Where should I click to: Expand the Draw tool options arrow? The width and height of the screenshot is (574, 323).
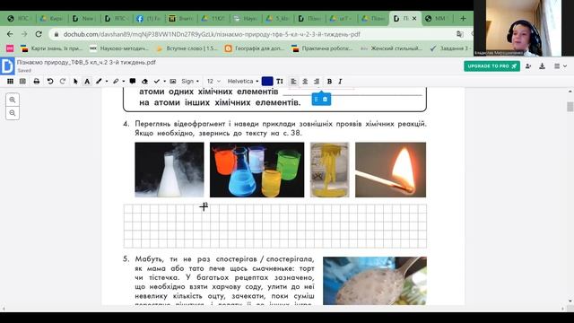tap(107, 82)
